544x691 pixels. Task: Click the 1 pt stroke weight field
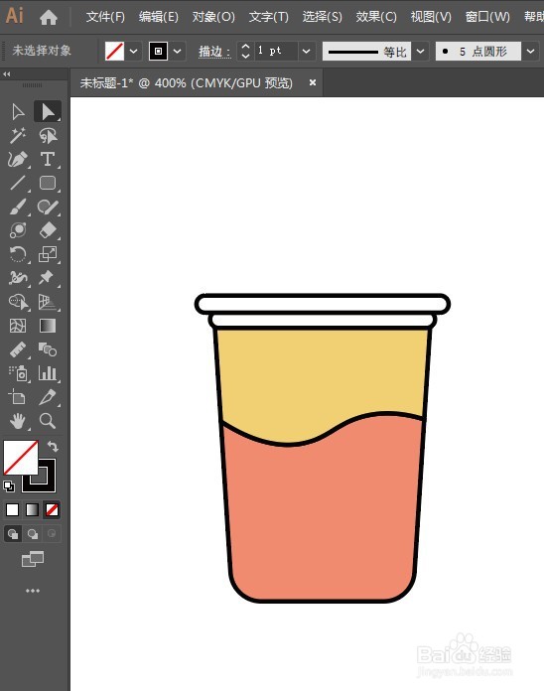(x=276, y=51)
